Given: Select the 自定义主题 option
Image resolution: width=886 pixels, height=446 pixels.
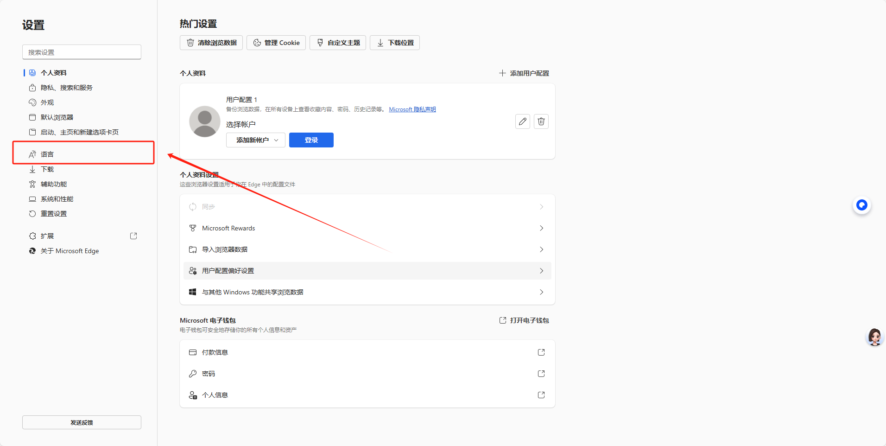Looking at the screenshot, I should 338,42.
